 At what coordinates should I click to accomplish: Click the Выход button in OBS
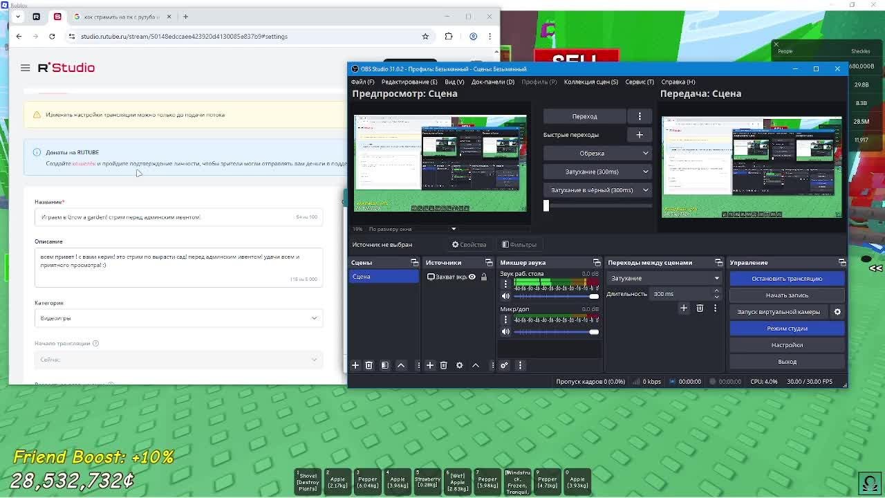tap(787, 362)
